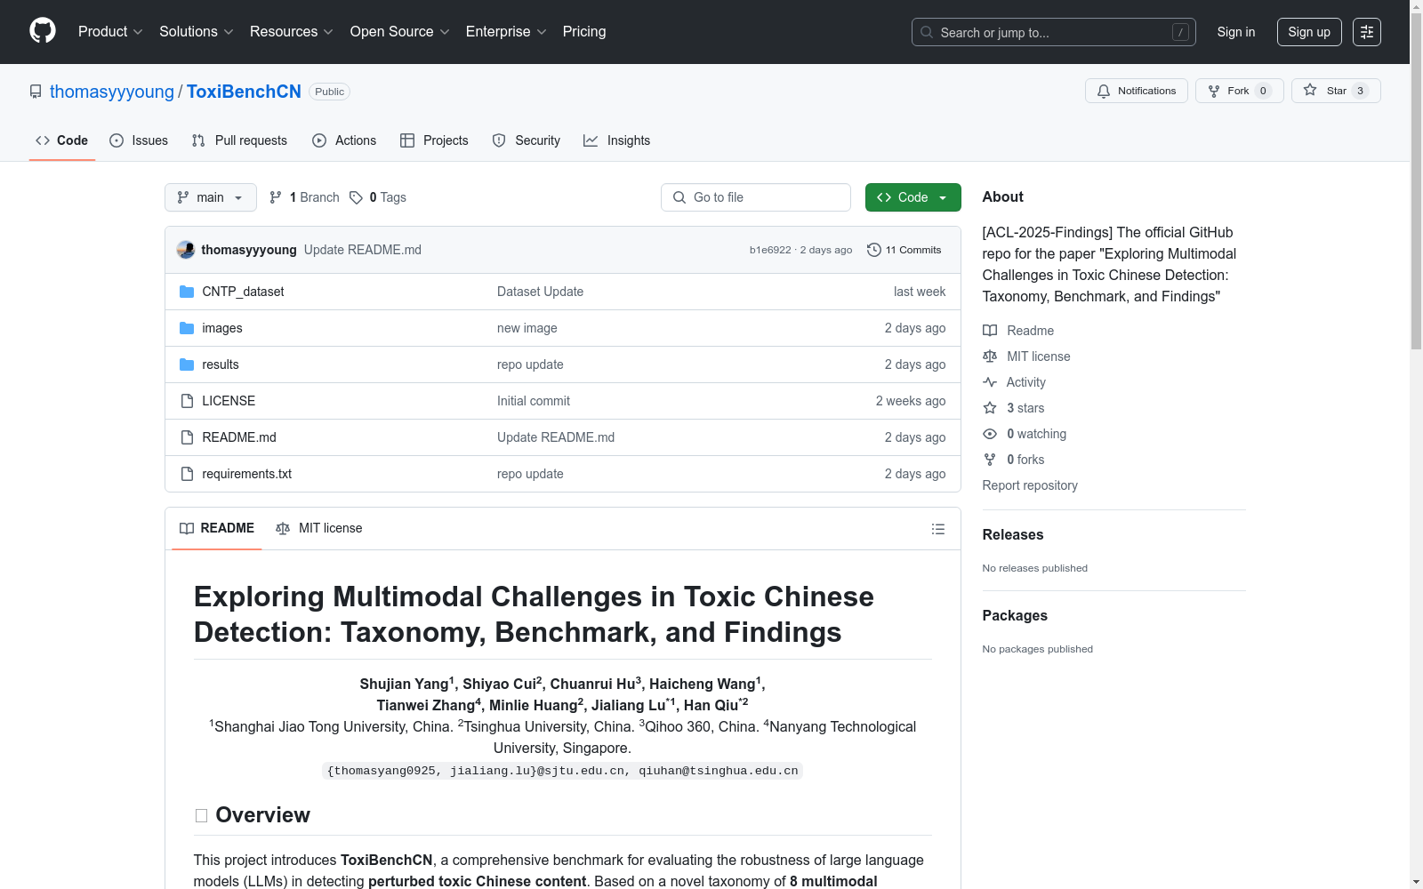The width and height of the screenshot is (1423, 889).
Task: Expand the Product menu
Action: (110, 32)
